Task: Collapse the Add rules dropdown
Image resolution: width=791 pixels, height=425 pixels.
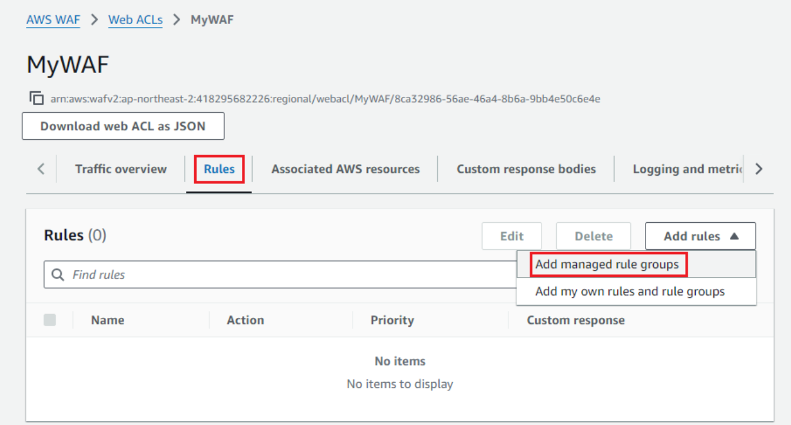Action: (700, 236)
